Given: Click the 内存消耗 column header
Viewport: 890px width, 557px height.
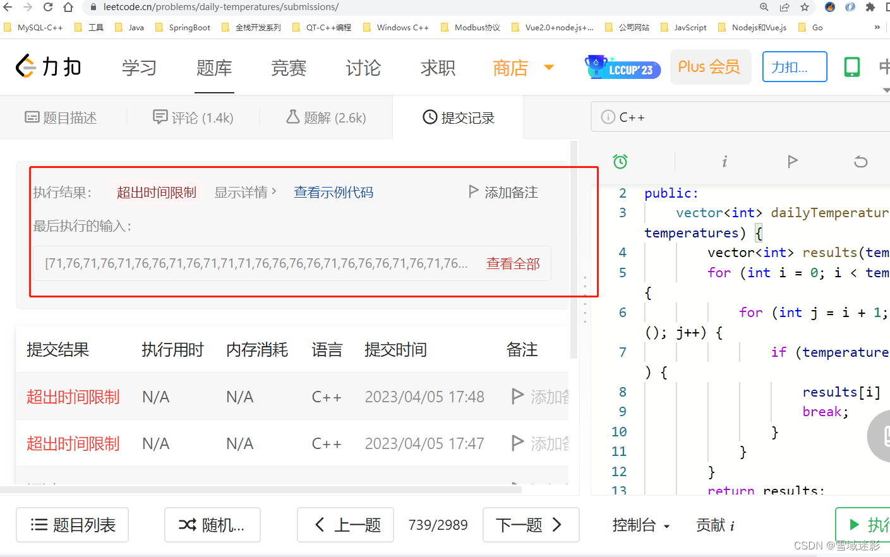Looking at the screenshot, I should coord(257,349).
